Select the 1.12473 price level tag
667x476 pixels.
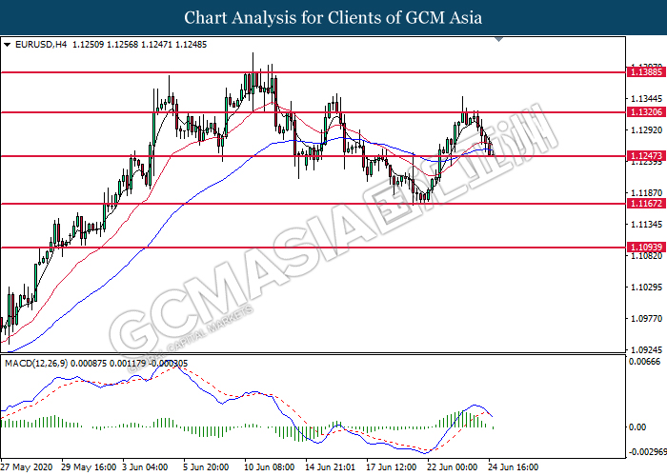[645, 155]
